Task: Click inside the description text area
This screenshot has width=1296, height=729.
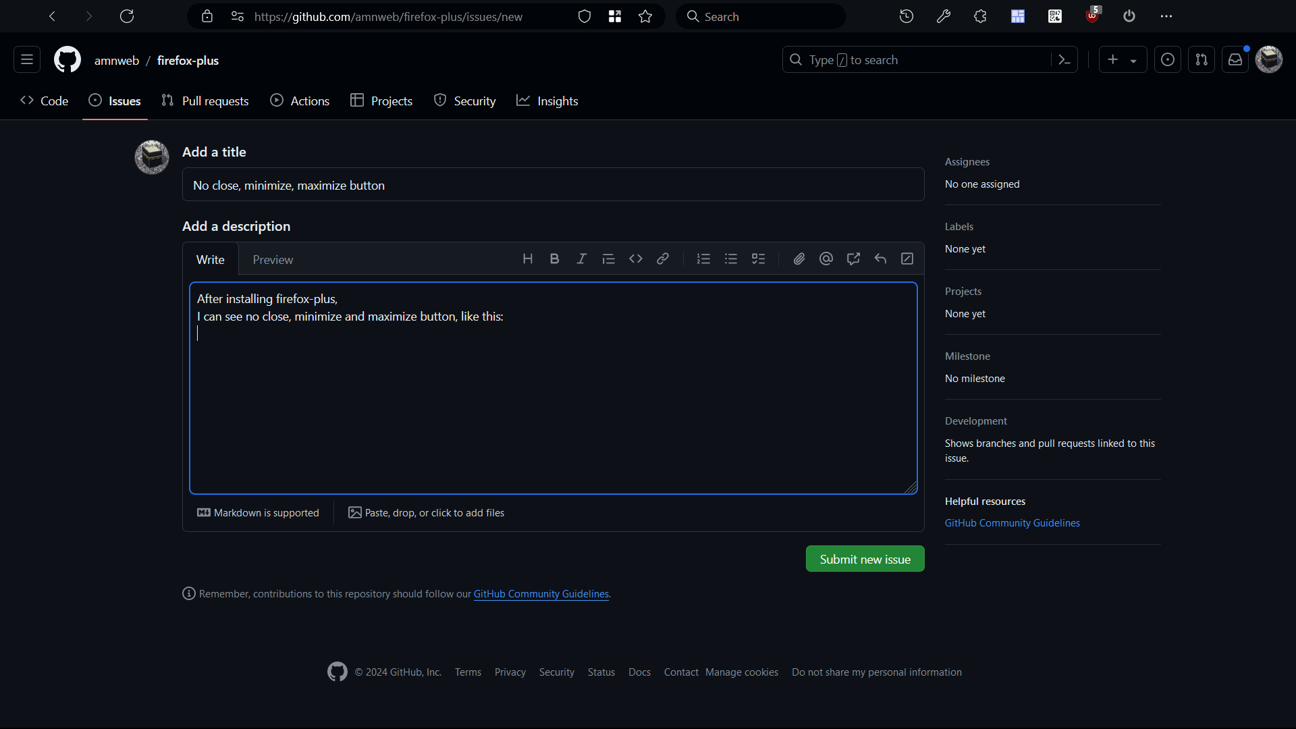Action: (x=553, y=388)
